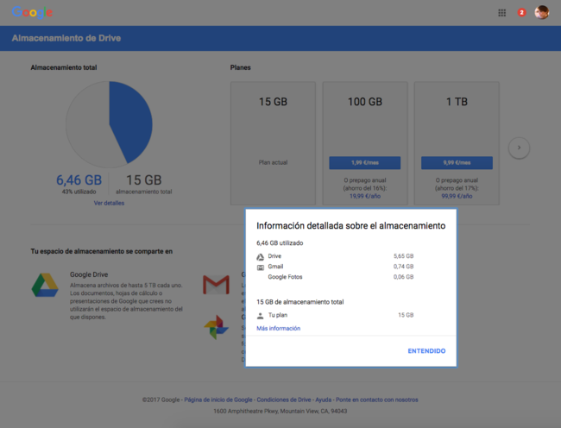This screenshot has width=561, height=428.
Task: Click the 1 TB plan heading
Action: pos(457,102)
